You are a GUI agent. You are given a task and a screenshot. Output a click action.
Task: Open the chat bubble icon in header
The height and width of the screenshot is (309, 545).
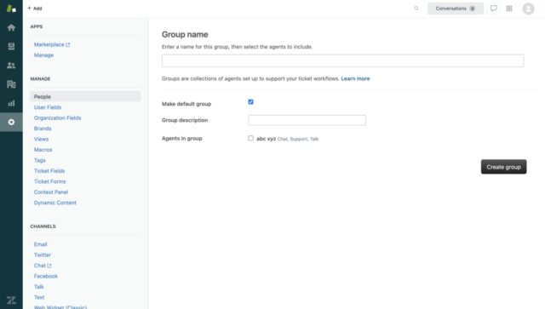[x=494, y=9]
